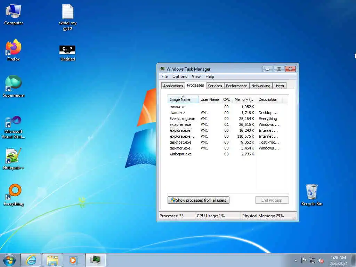356x267 pixels.
Task: Show hidden tray icons arrow
Action: coord(296,260)
